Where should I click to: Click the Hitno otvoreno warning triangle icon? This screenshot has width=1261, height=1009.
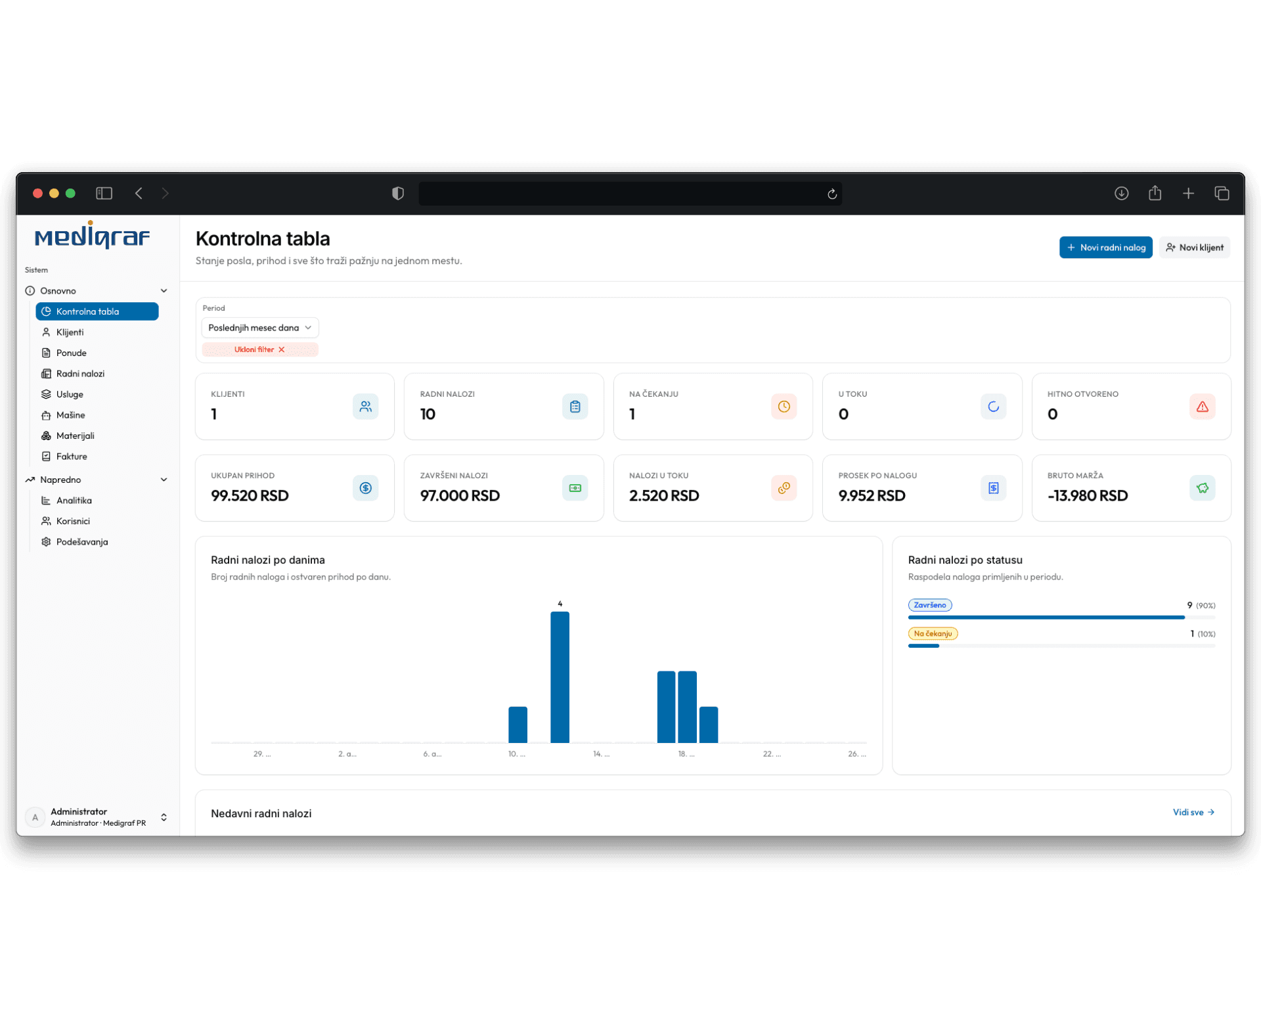click(1202, 407)
